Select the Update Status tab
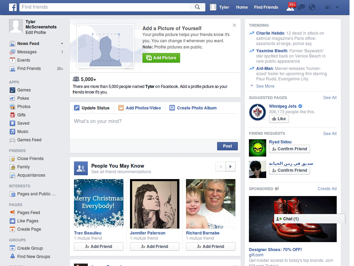354x266 pixels. 92,108
